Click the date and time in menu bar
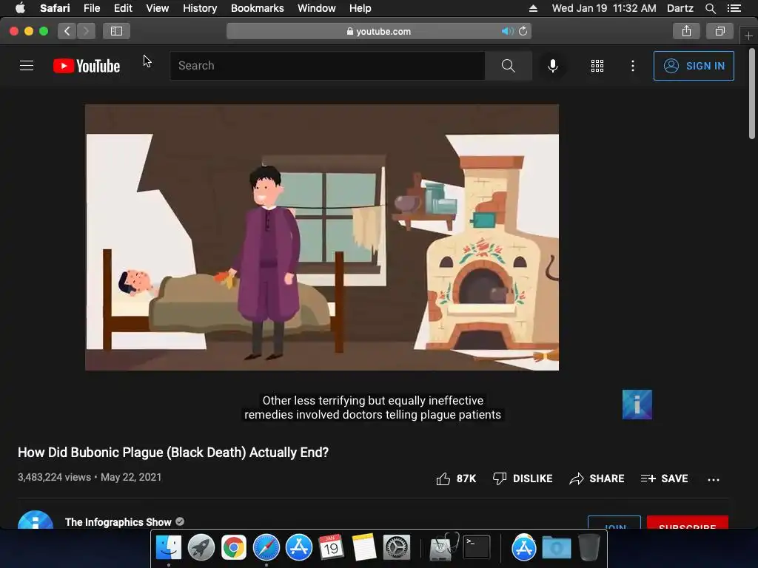 pyautogui.click(x=604, y=8)
